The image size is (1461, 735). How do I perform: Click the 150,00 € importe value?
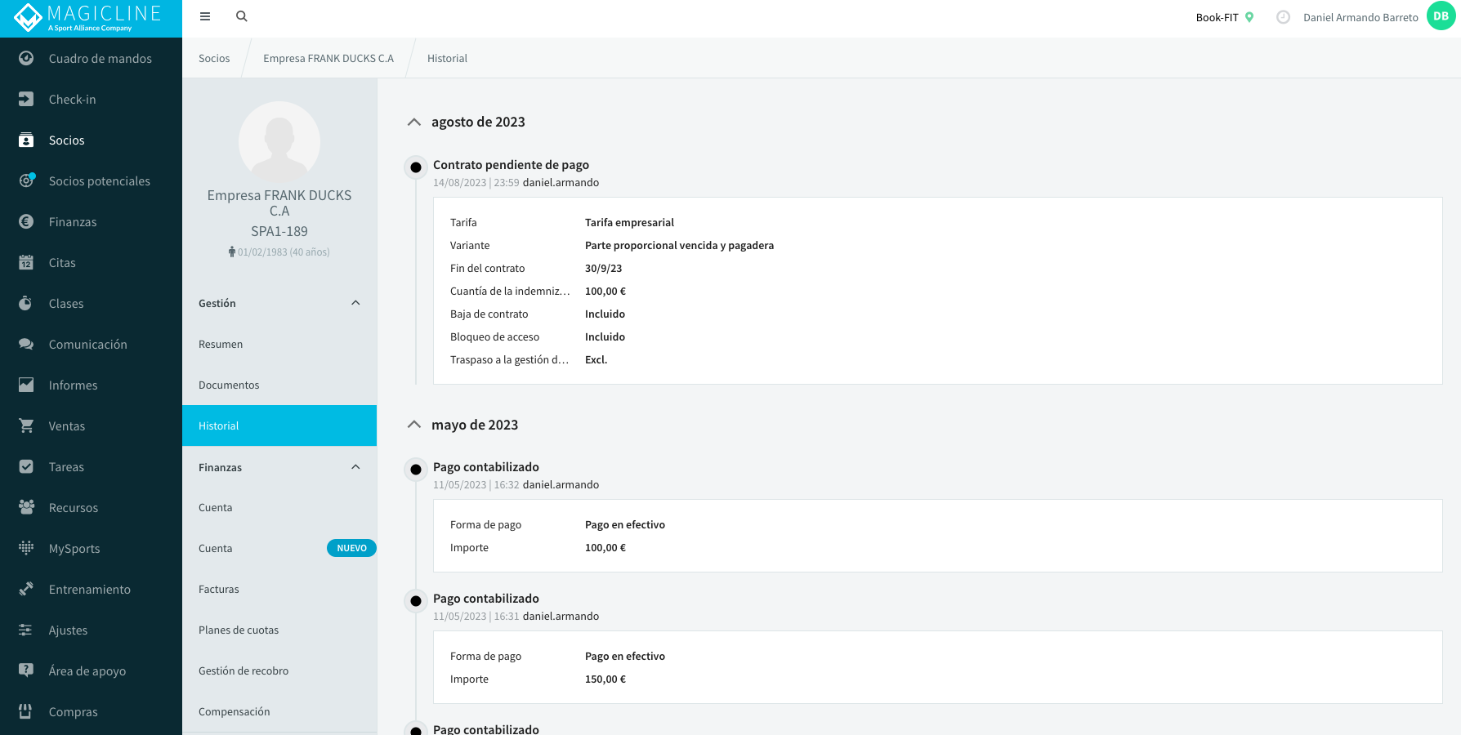(605, 679)
